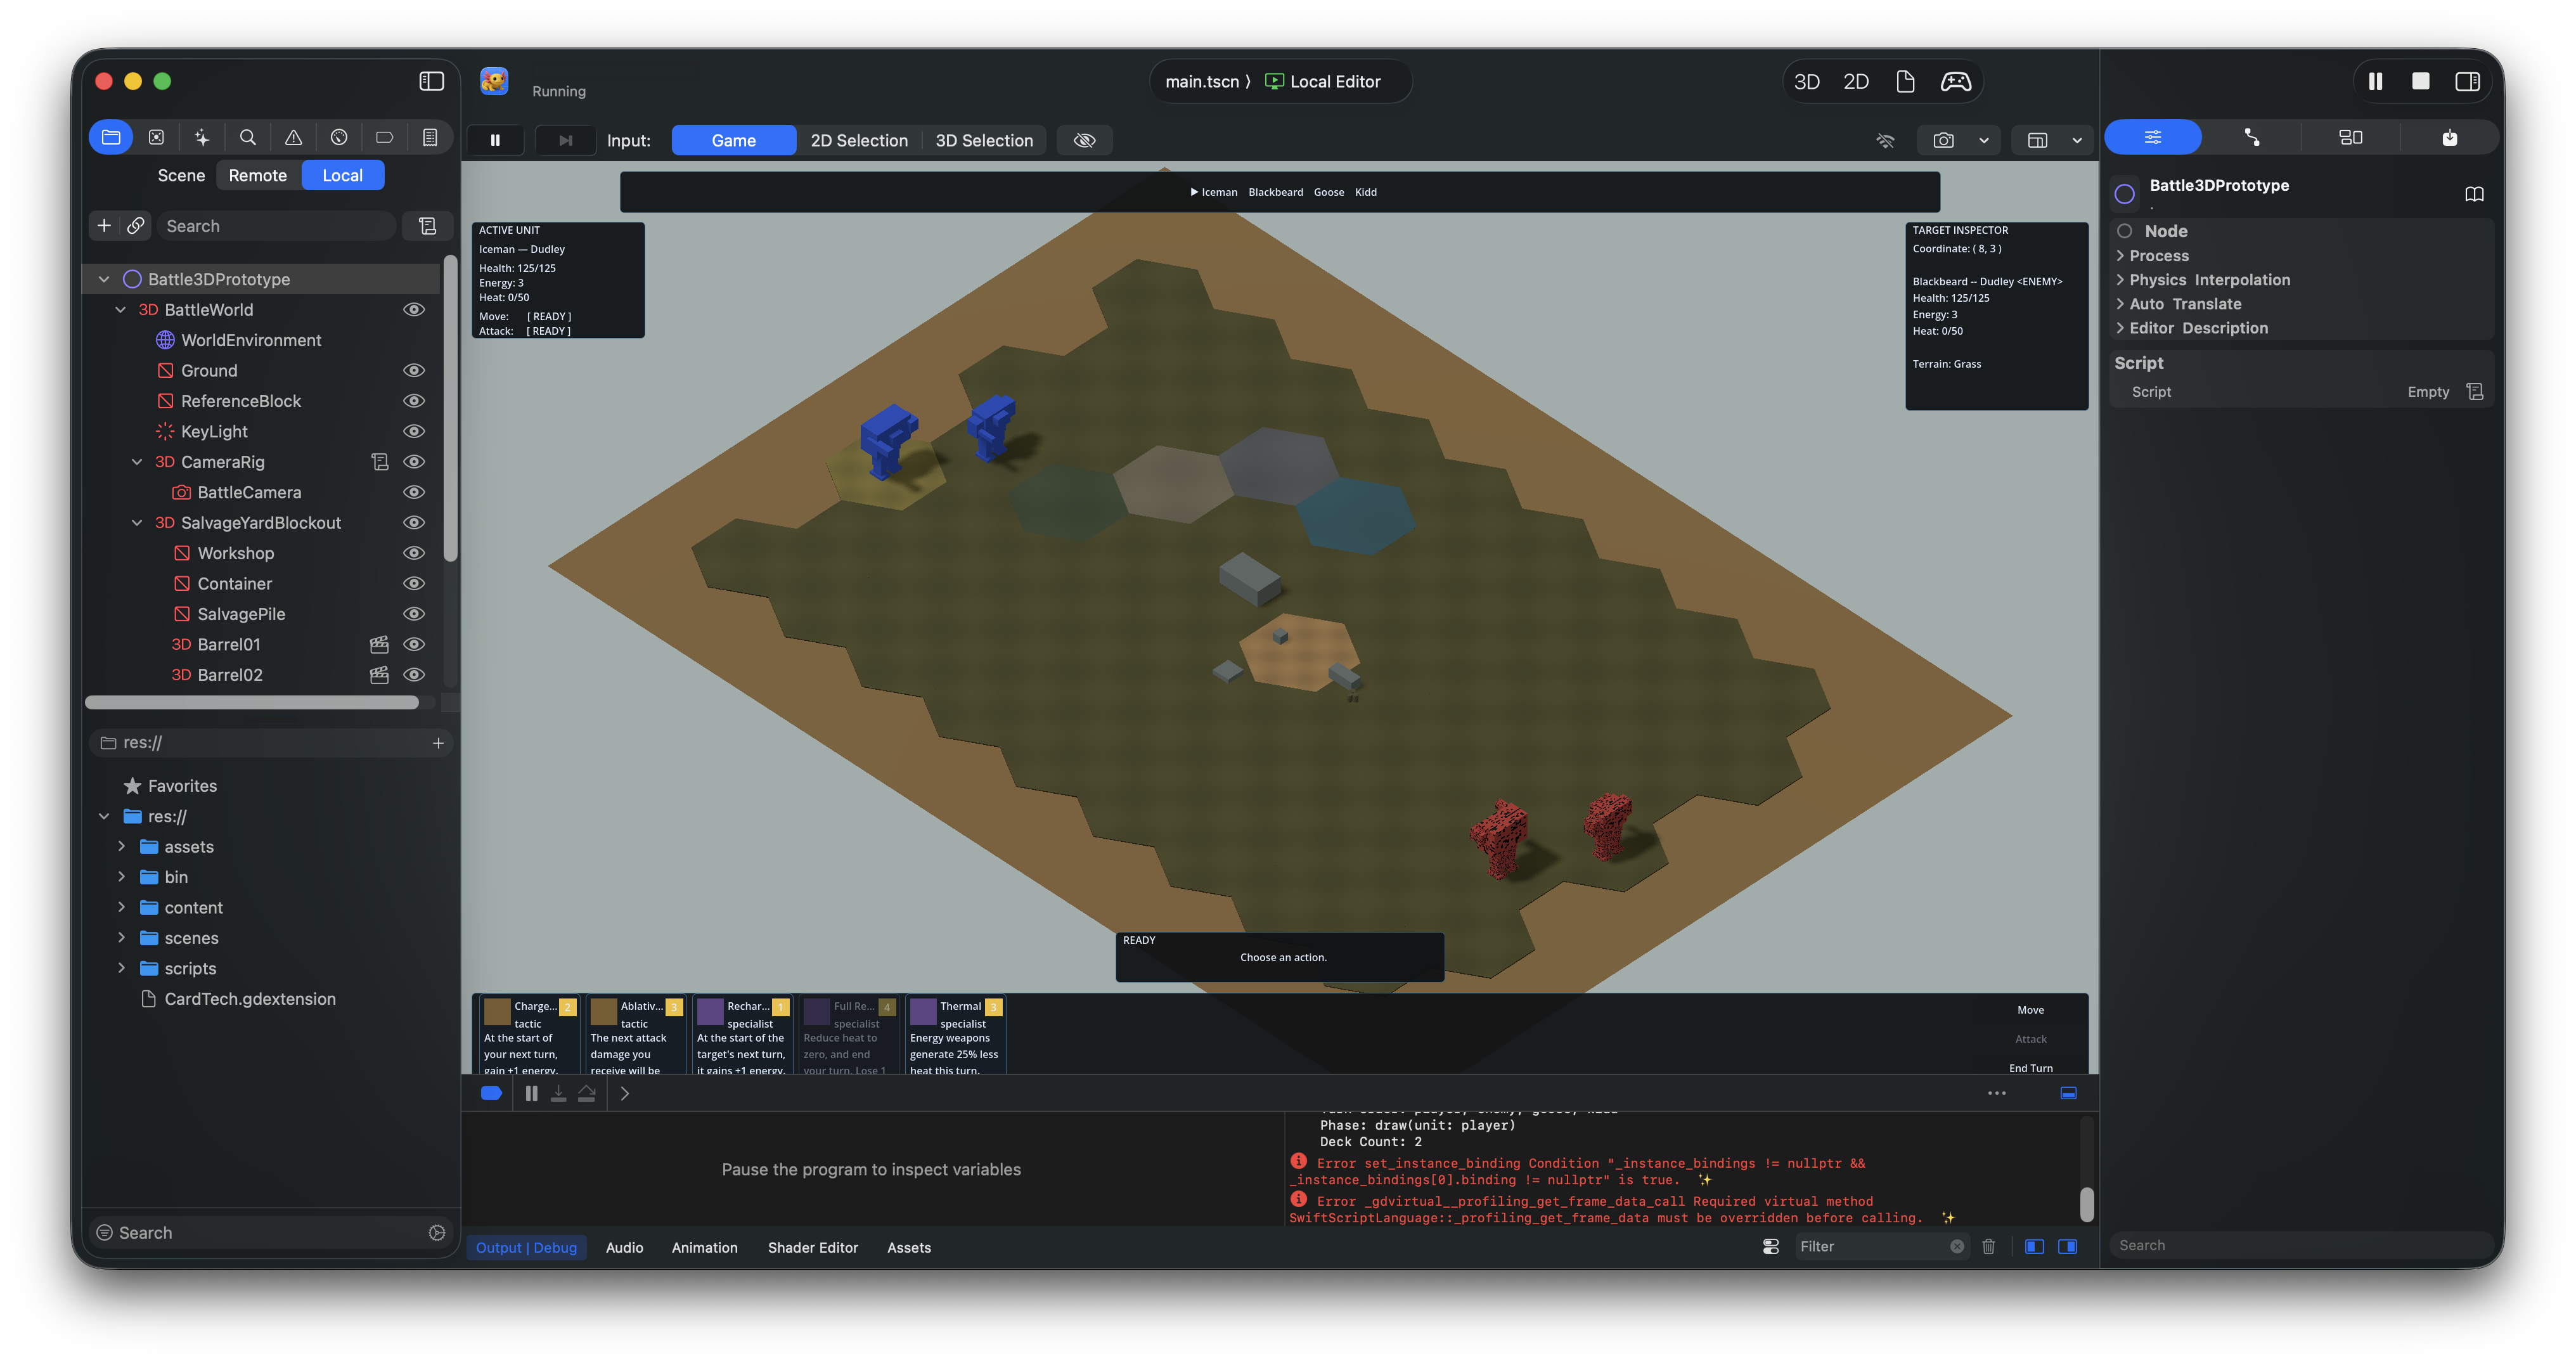Open the groups inspector tab icon
Viewport: 2576px width, 1363px height.
[2350, 138]
